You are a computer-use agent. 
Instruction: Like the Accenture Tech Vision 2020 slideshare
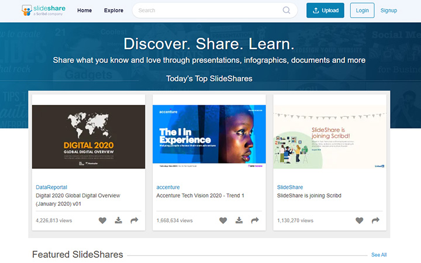click(223, 220)
